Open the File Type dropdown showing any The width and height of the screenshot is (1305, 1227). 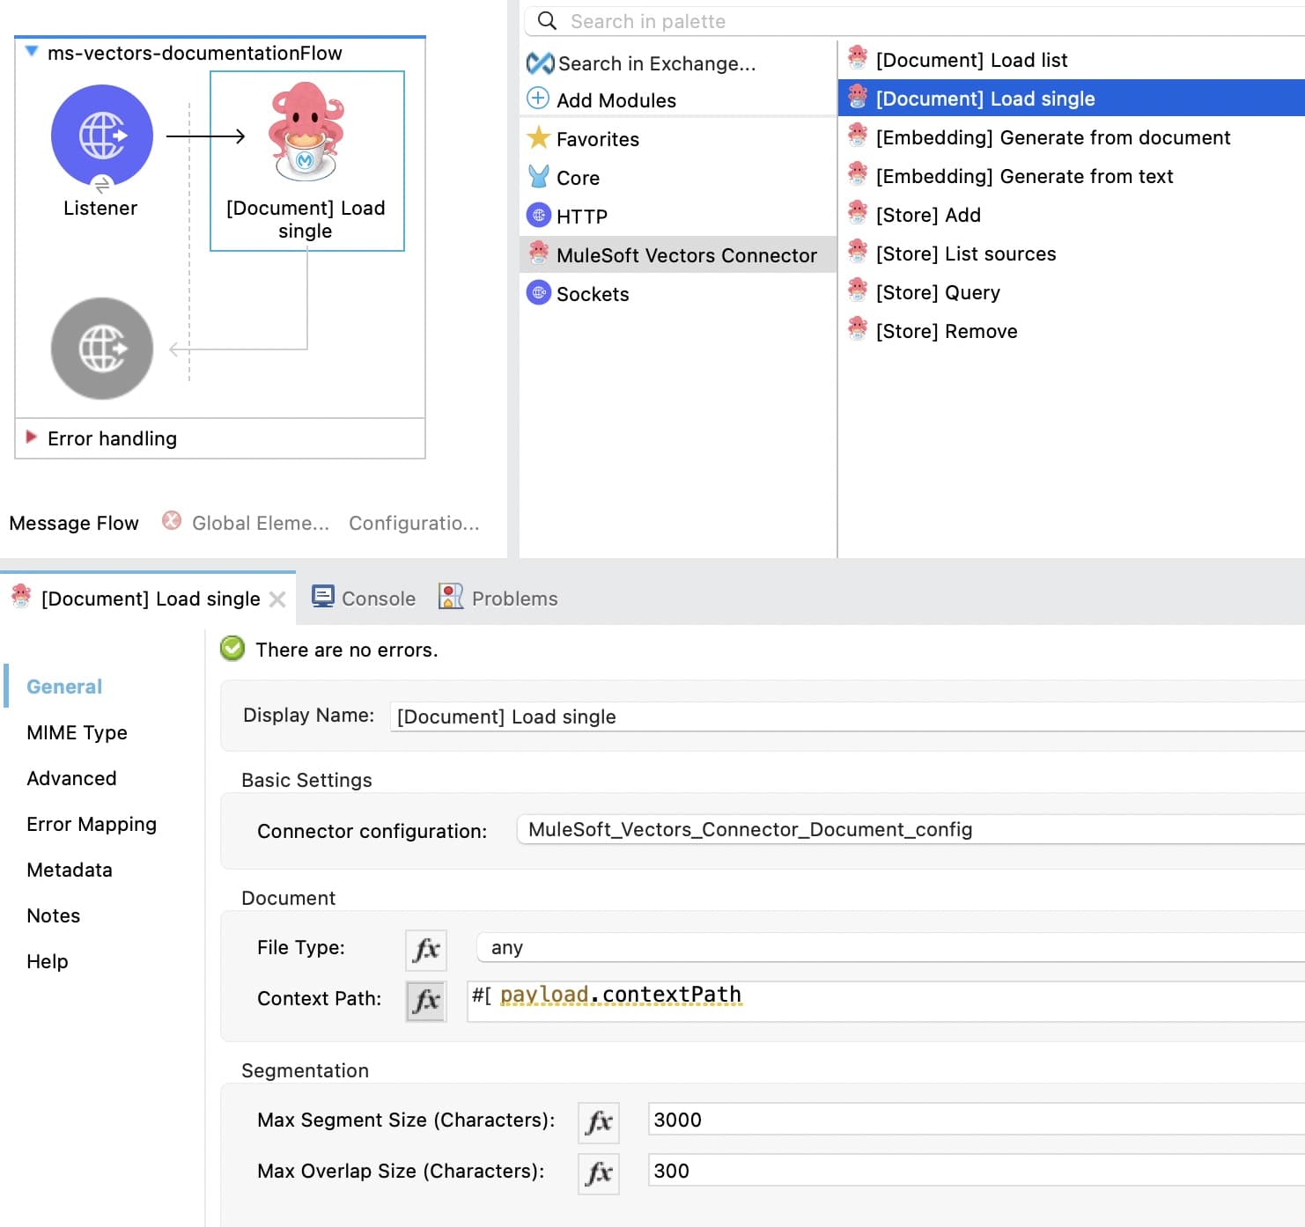pos(890,947)
